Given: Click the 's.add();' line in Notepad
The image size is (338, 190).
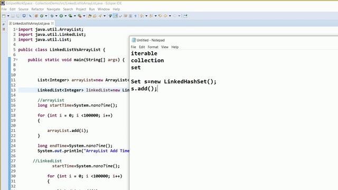Looking at the screenshot, I should tap(144, 89).
